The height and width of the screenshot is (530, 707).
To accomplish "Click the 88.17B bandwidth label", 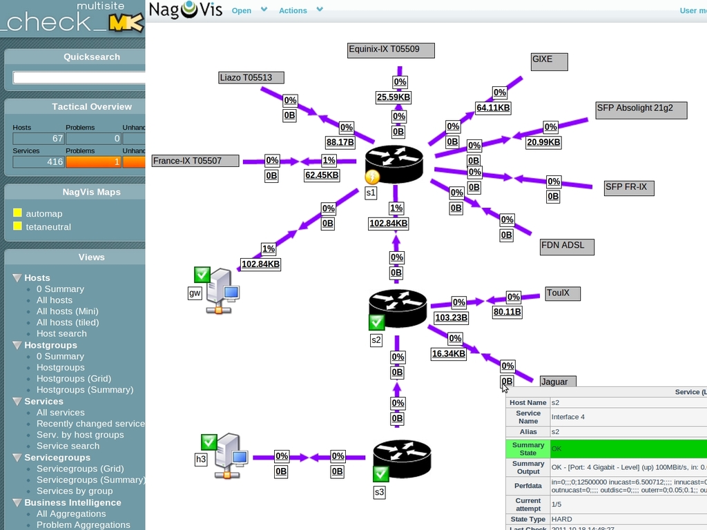I will 340,142.
